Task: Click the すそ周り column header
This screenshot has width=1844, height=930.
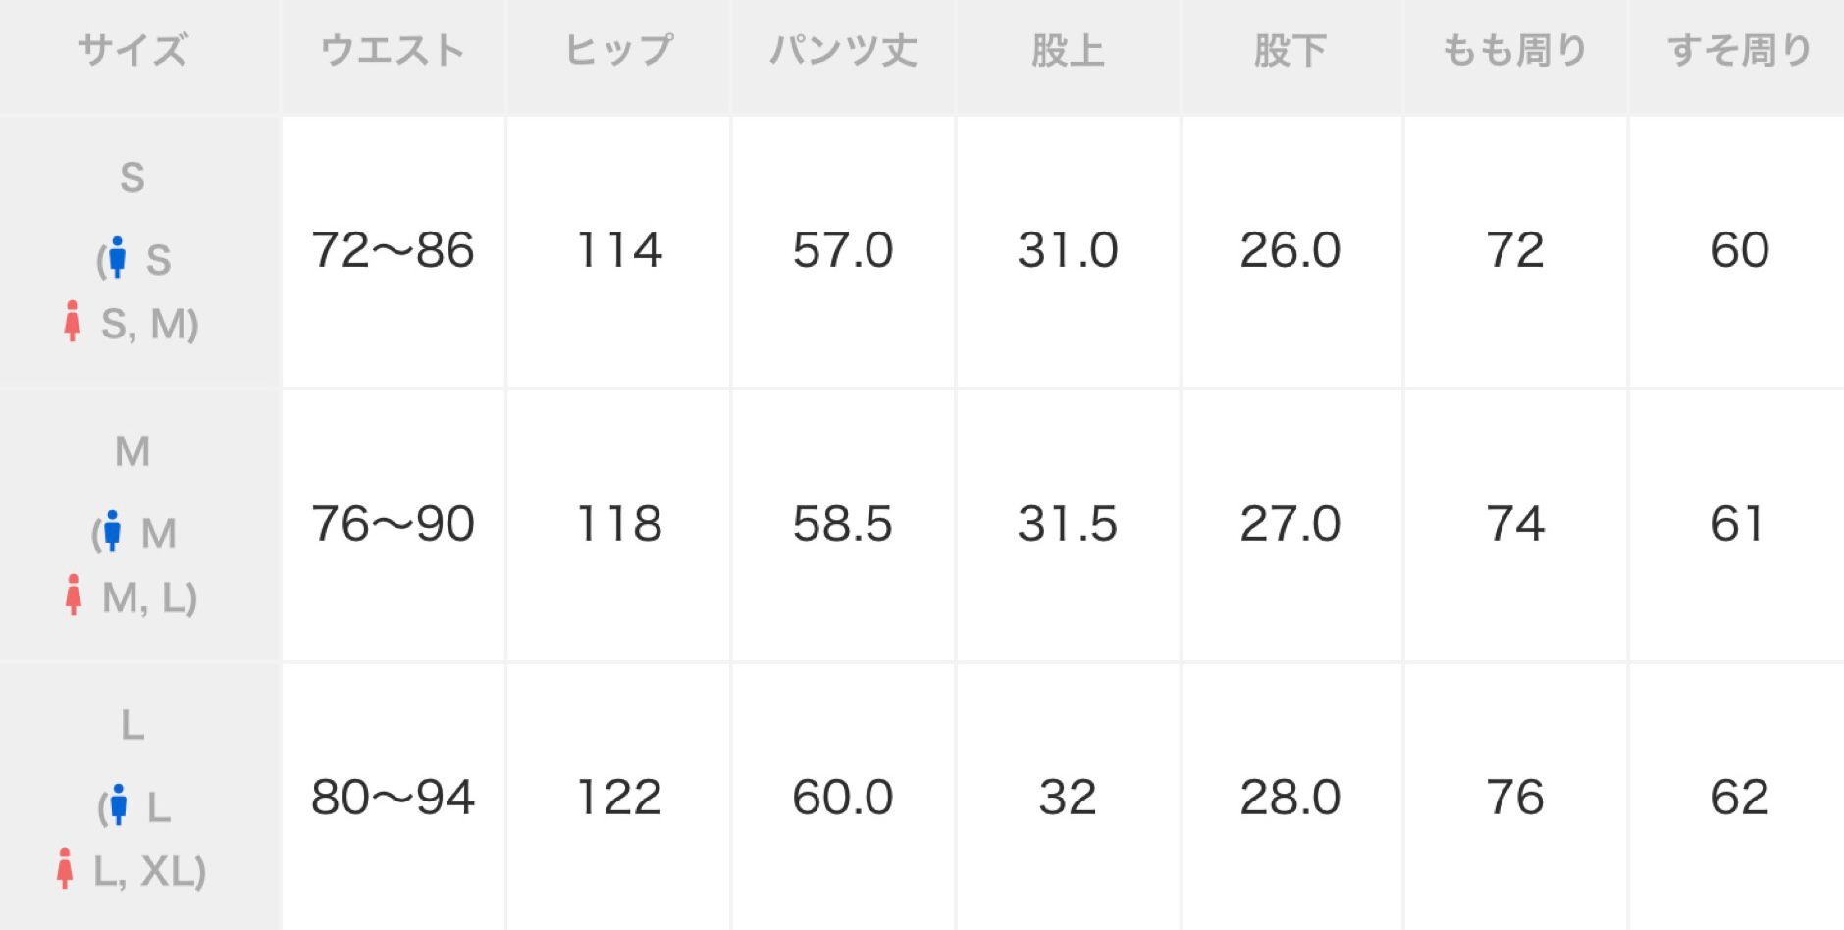Action: point(1739,51)
